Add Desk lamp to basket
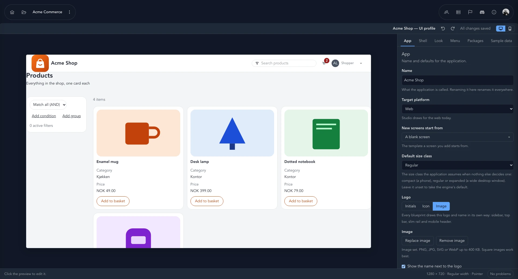Viewport: 518px width, 279px height. pyautogui.click(x=207, y=201)
